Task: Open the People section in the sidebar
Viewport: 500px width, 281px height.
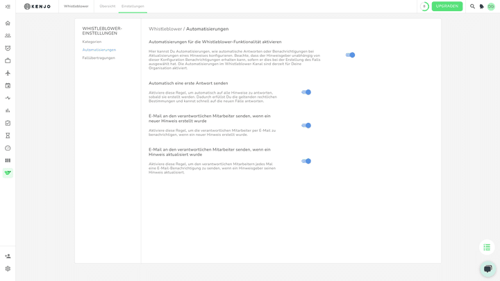Action: [8, 35]
